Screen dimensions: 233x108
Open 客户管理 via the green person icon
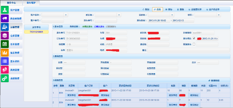pyautogui.click(x=5, y=10)
